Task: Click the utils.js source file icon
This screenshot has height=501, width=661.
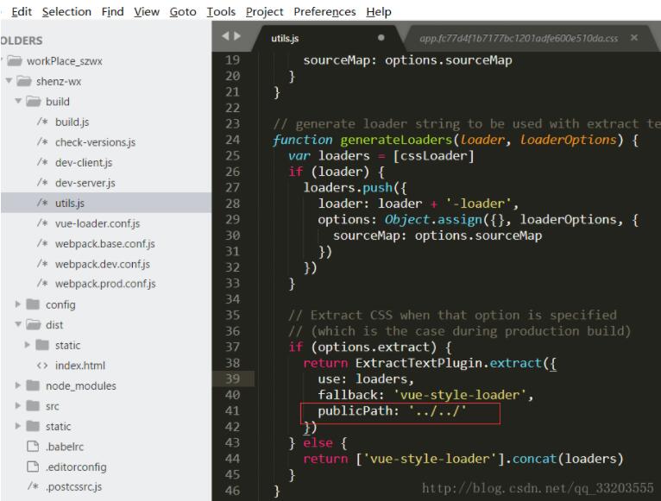Action: (42, 203)
